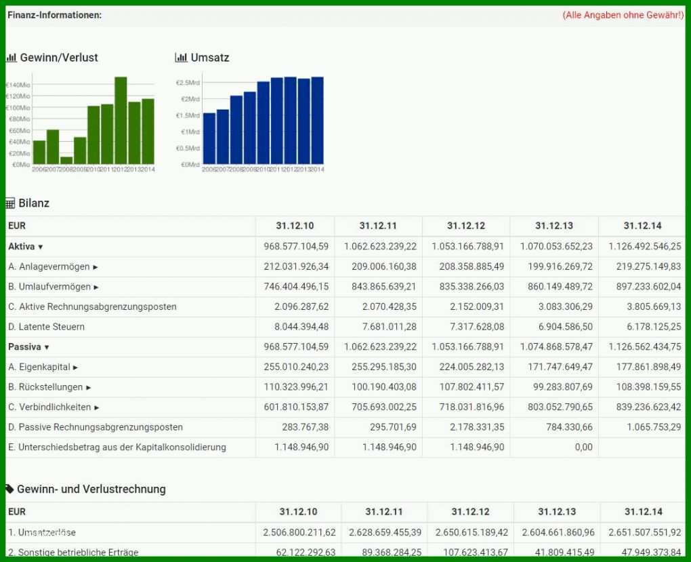Click 1. Umsatzerlöse row label
This screenshot has height=562, width=691.
click(42, 532)
